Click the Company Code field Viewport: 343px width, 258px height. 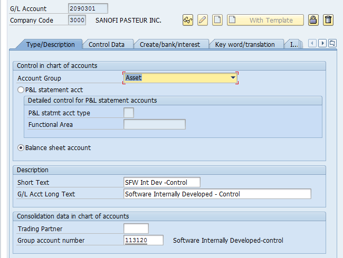77,20
